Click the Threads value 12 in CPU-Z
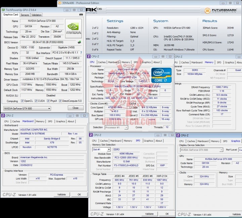The height and width of the screenshot is (218, 242). pyautogui.click(x=167, y=127)
